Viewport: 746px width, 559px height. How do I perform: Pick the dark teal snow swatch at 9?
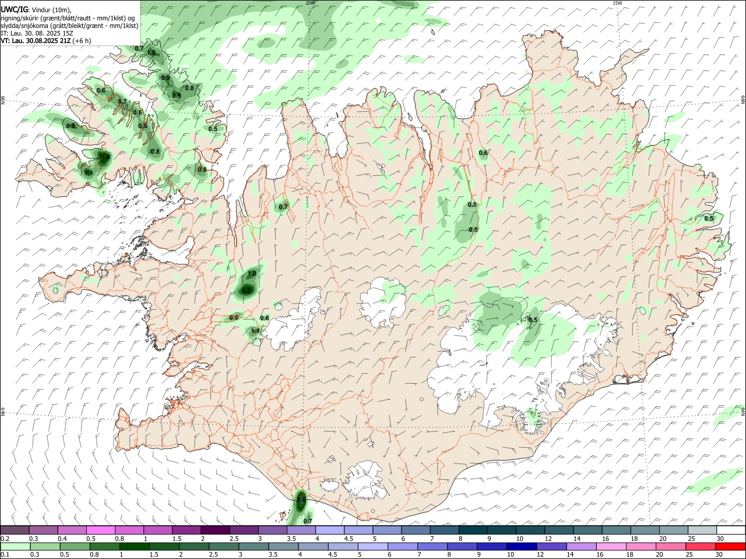click(502, 530)
